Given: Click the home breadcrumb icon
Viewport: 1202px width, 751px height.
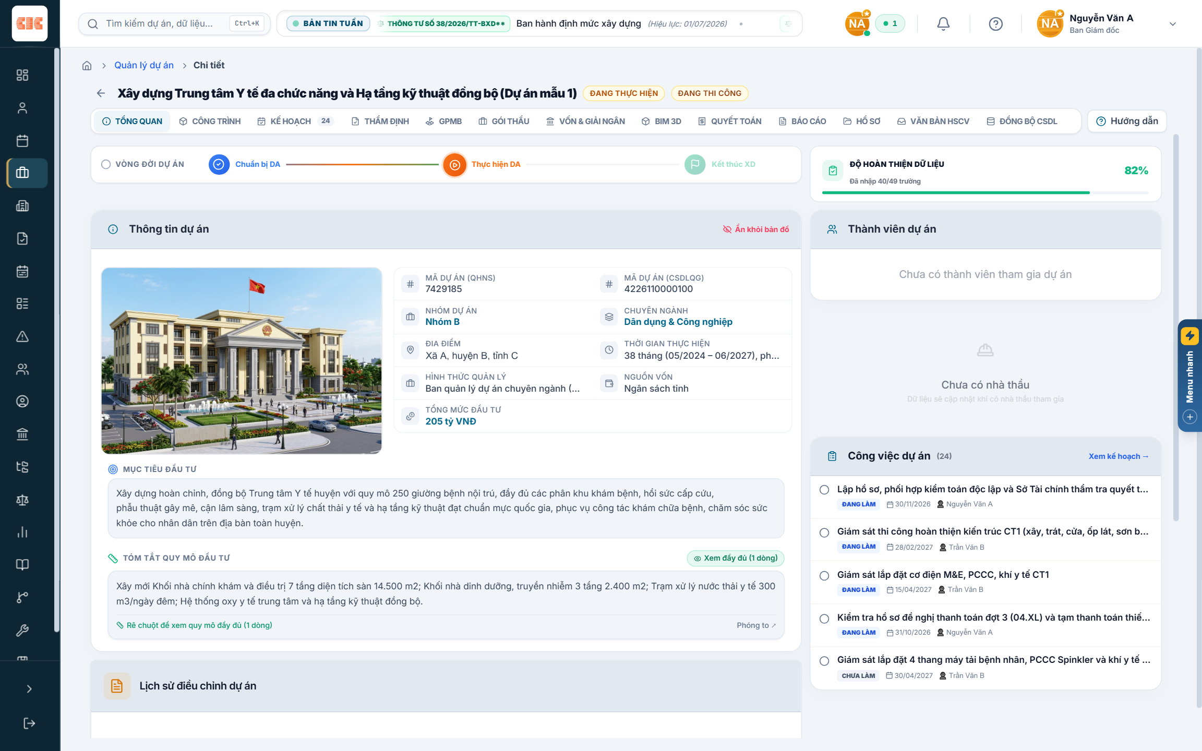Looking at the screenshot, I should tap(87, 65).
